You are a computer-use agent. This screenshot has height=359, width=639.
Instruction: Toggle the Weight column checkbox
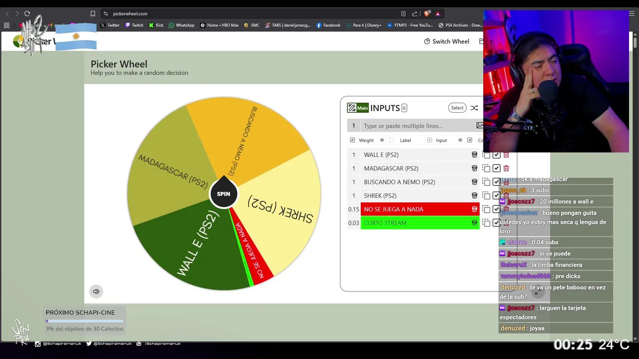coord(352,140)
